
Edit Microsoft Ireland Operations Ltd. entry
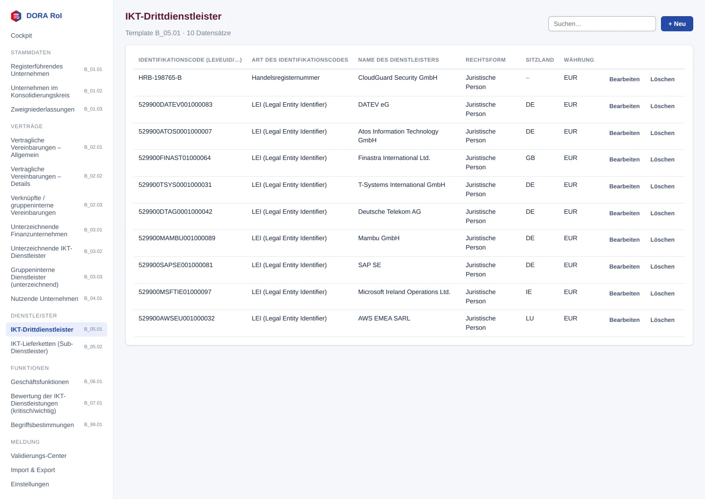coord(624,294)
